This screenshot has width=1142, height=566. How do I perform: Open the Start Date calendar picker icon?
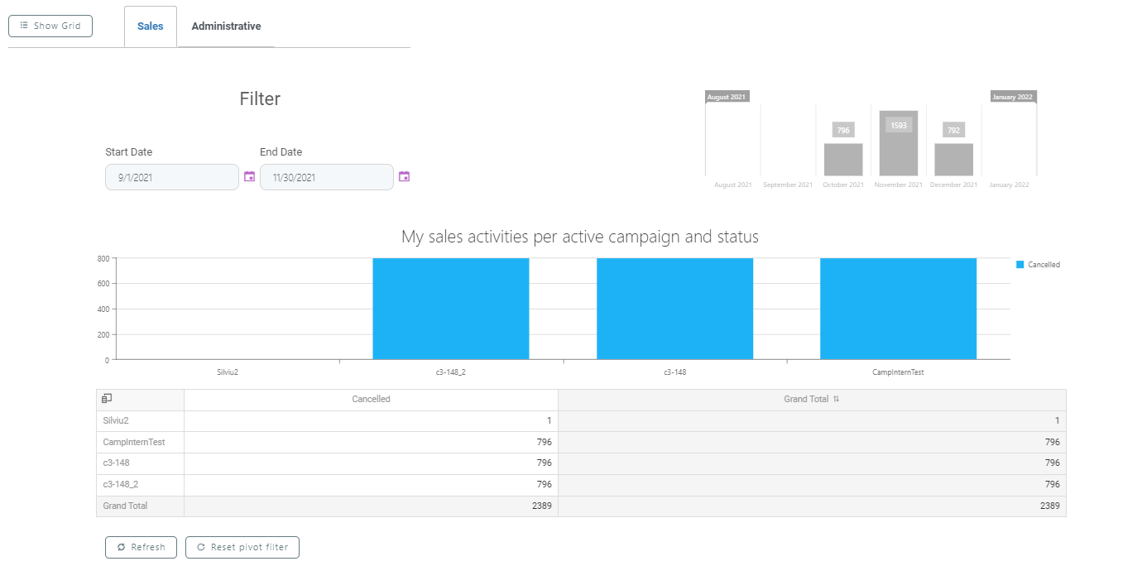[x=249, y=176]
